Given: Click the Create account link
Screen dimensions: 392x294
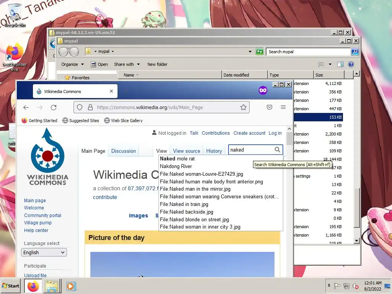Looking at the screenshot, I should tap(249, 133).
